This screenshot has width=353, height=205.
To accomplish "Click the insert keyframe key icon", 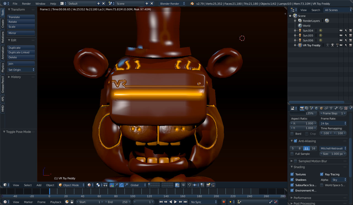I will pos(271,202).
